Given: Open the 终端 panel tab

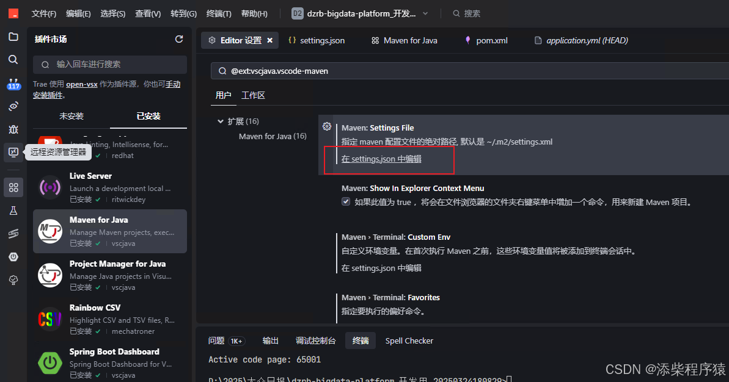Looking at the screenshot, I should tap(361, 341).
